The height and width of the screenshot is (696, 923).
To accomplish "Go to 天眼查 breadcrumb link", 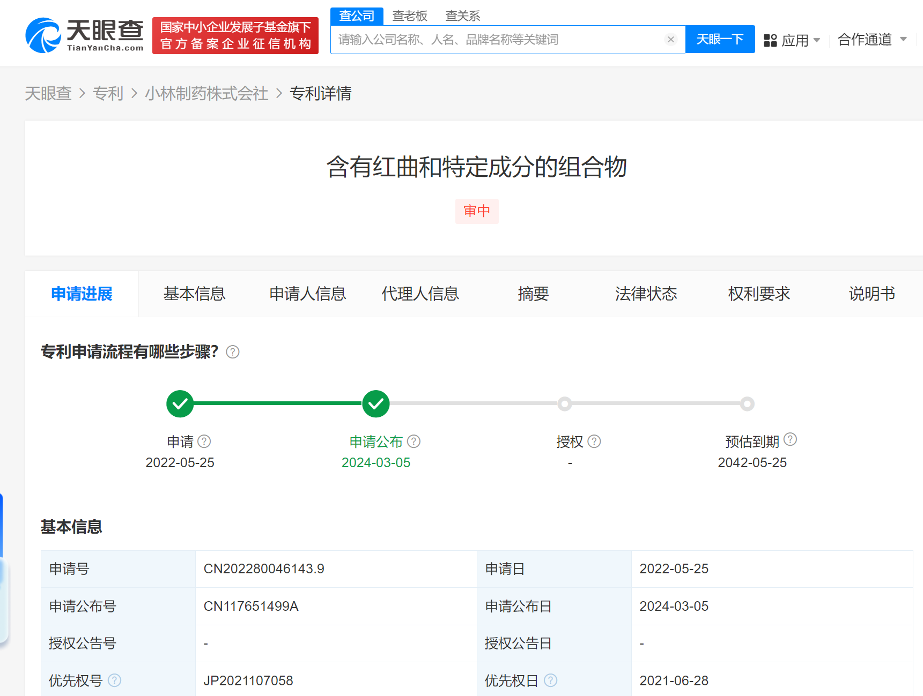I will pos(48,94).
